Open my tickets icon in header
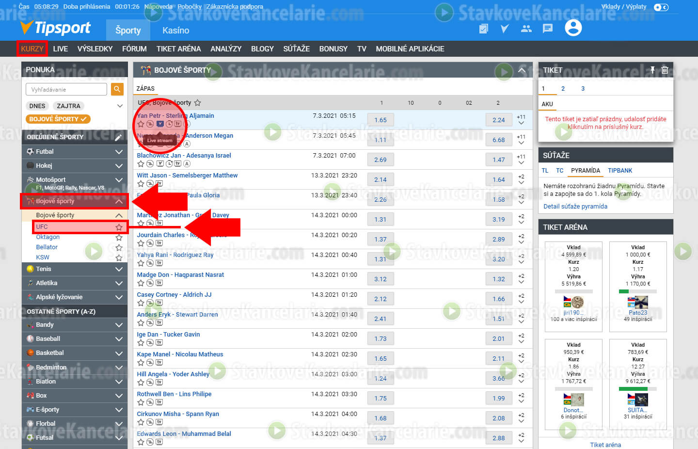This screenshot has height=449, width=698. click(483, 29)
